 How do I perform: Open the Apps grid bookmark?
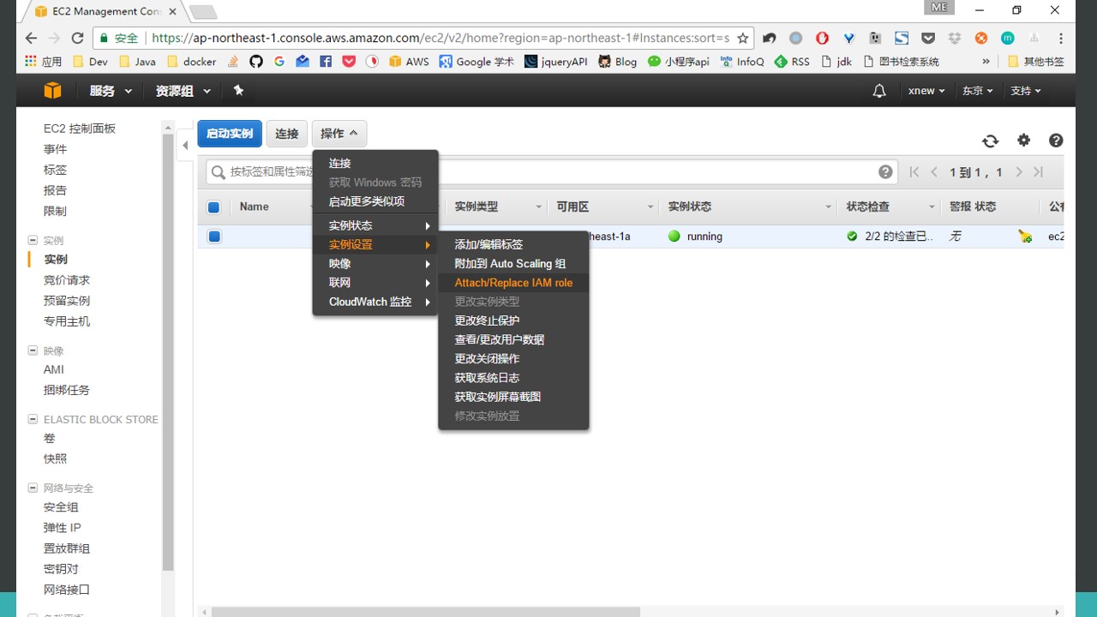point(43,62)
